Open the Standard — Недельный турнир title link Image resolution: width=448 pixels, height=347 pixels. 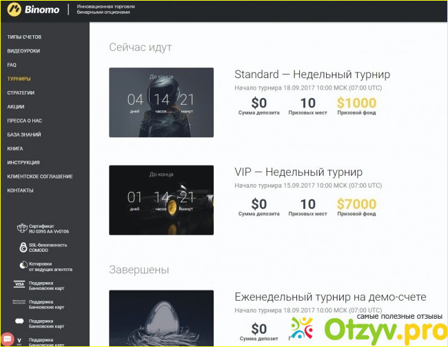click(x=312, y=75)
